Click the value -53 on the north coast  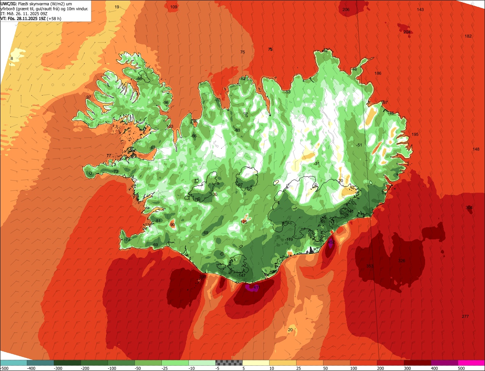(x=288, y=92)
